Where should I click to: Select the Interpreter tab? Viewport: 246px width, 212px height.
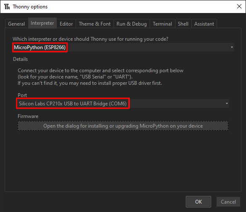42,23
